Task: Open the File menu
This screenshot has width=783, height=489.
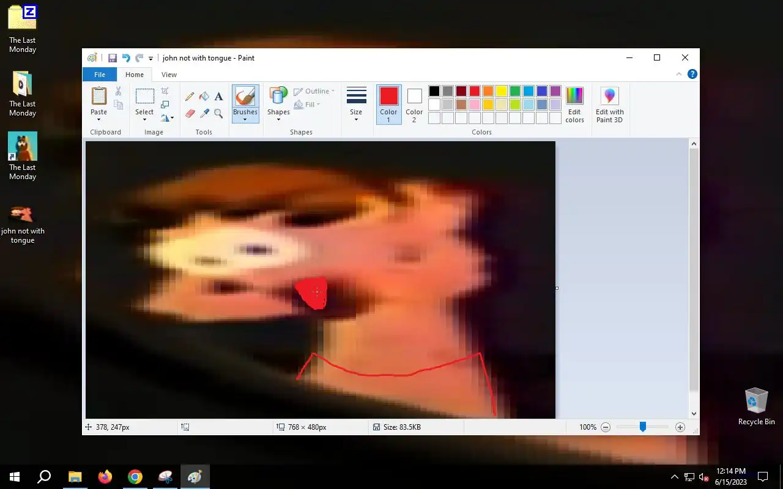Action: point(99,75)
